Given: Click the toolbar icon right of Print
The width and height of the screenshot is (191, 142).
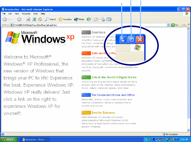Looking at the screenshot, I should pyautogui.click(x=109, y=19).
